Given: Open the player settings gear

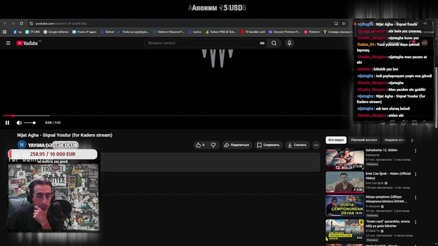Looking at the screenshot, I should click(403, 123).
